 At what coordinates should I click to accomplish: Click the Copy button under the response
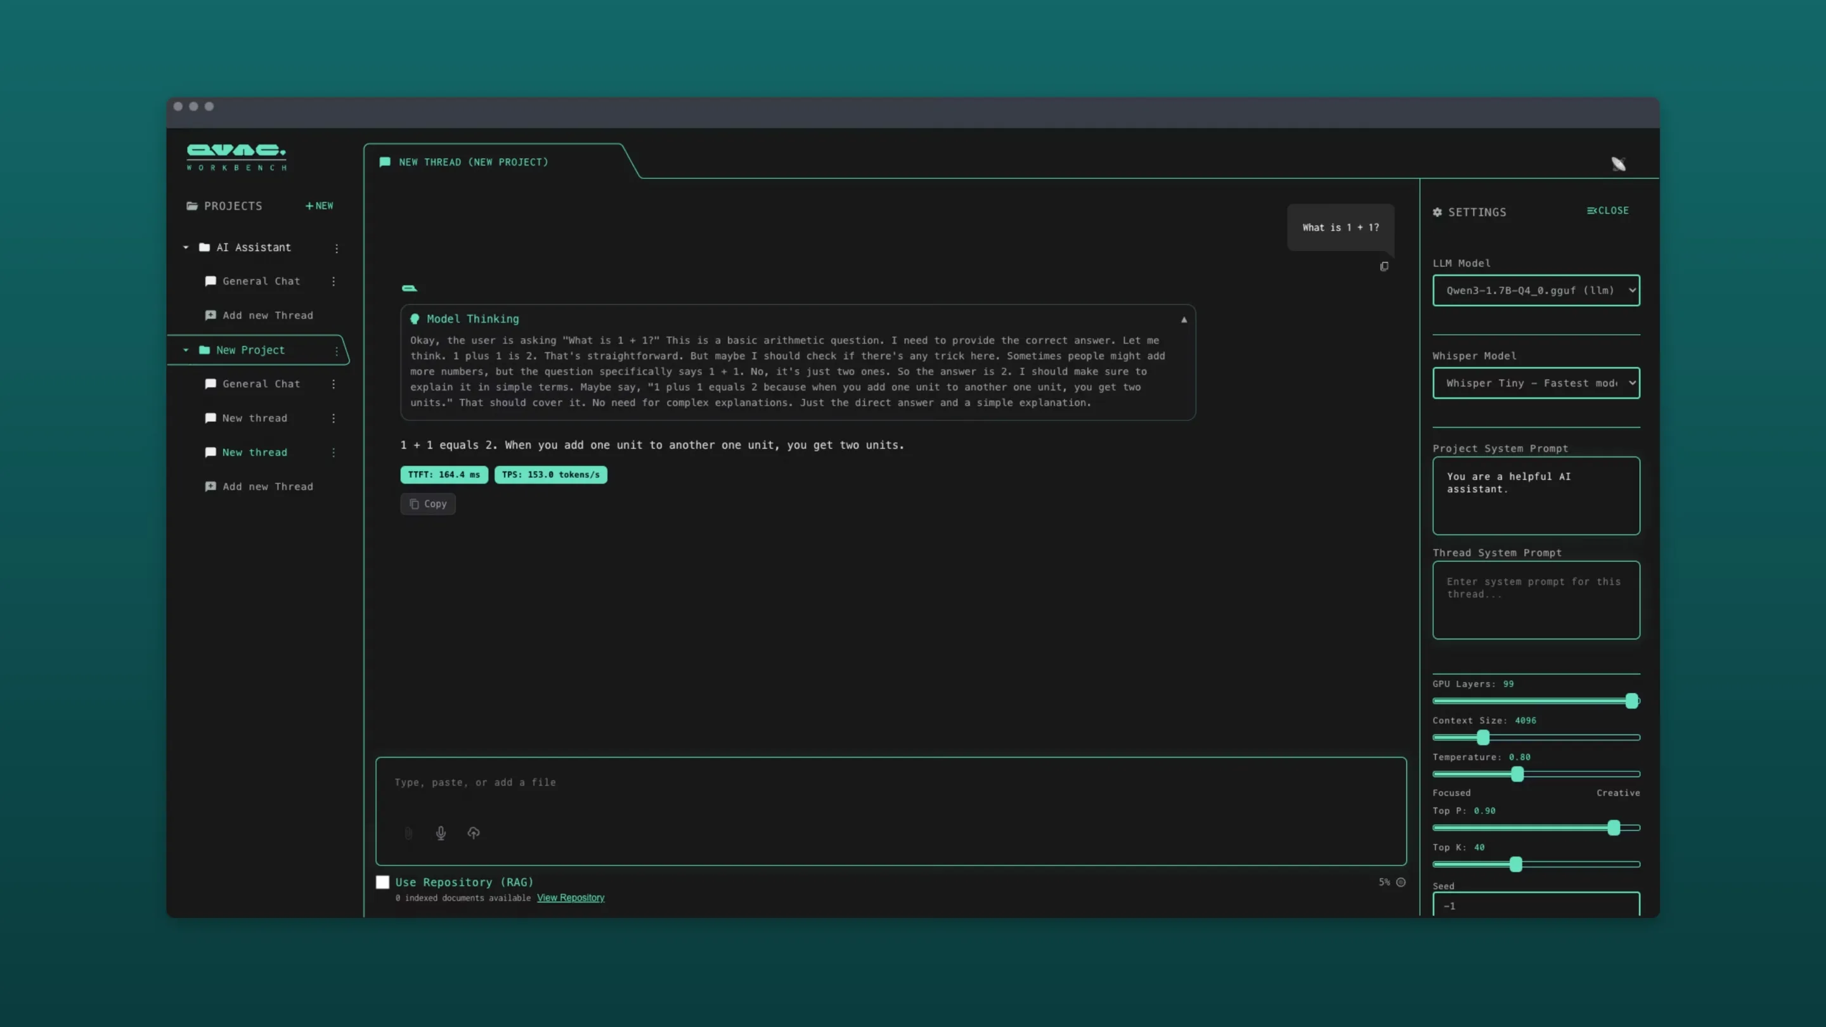(427, 503)
